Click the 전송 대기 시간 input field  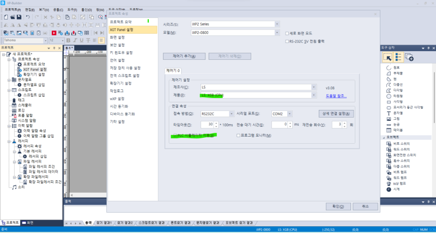pos(280,125)
